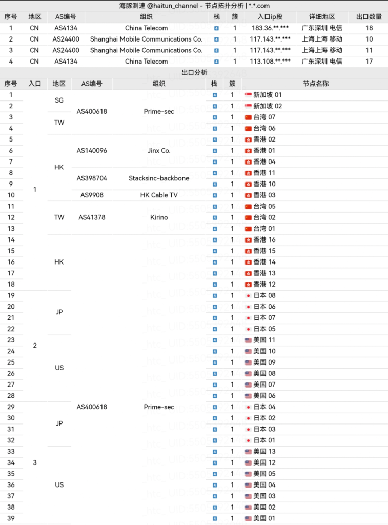Click the Hong Kong flag beside 香港 16
Viewport: 388px width, 525px height.
pos(248,240)
